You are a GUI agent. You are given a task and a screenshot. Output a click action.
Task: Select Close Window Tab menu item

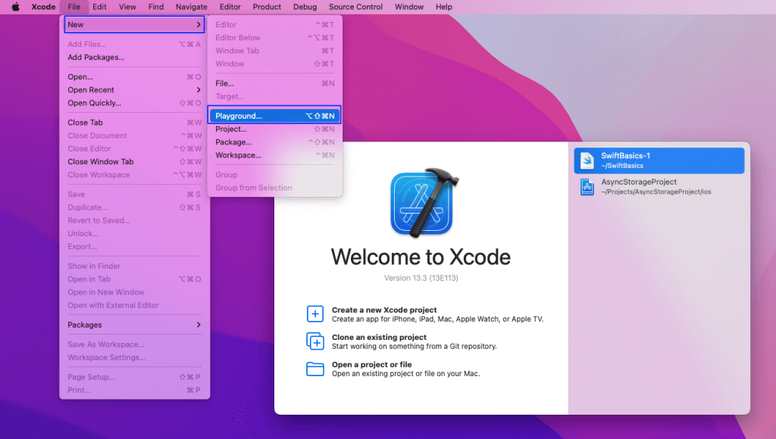101,161
